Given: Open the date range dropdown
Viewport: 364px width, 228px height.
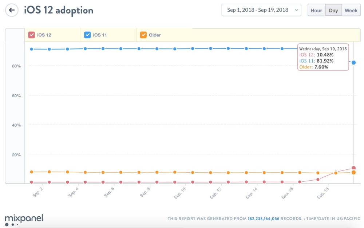Looking at the screenshot, I should (x=261, y=10).
